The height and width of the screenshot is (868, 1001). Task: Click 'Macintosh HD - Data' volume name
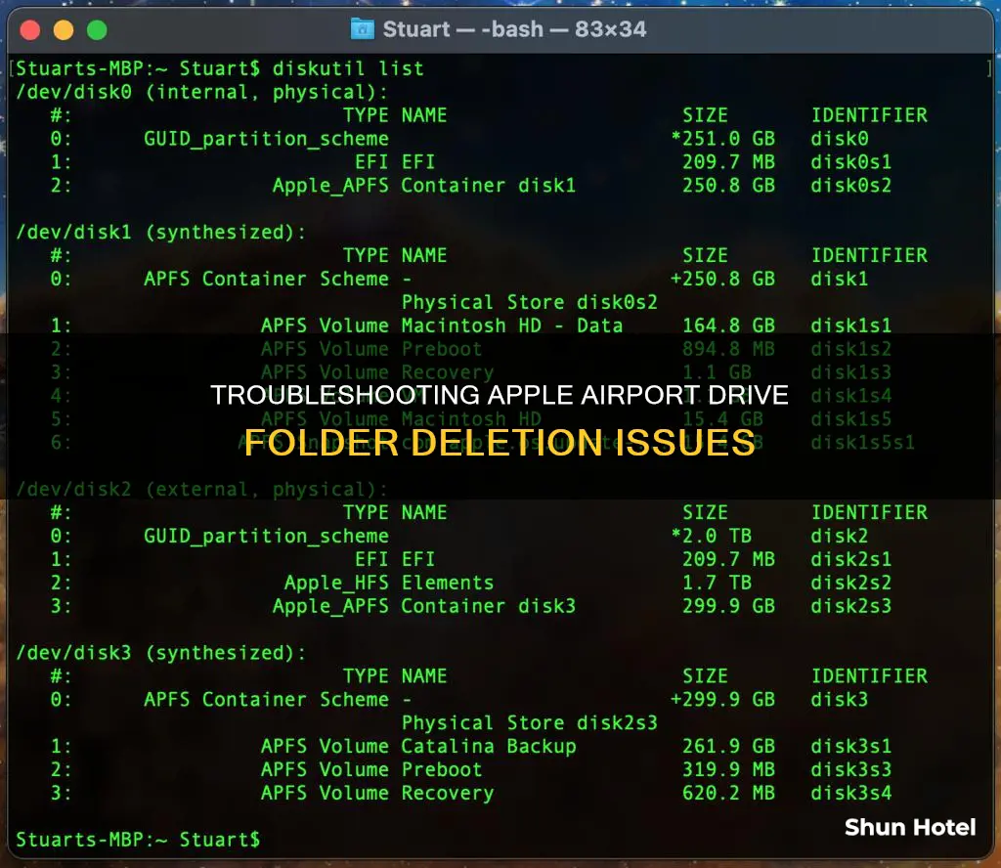[511, 325]
